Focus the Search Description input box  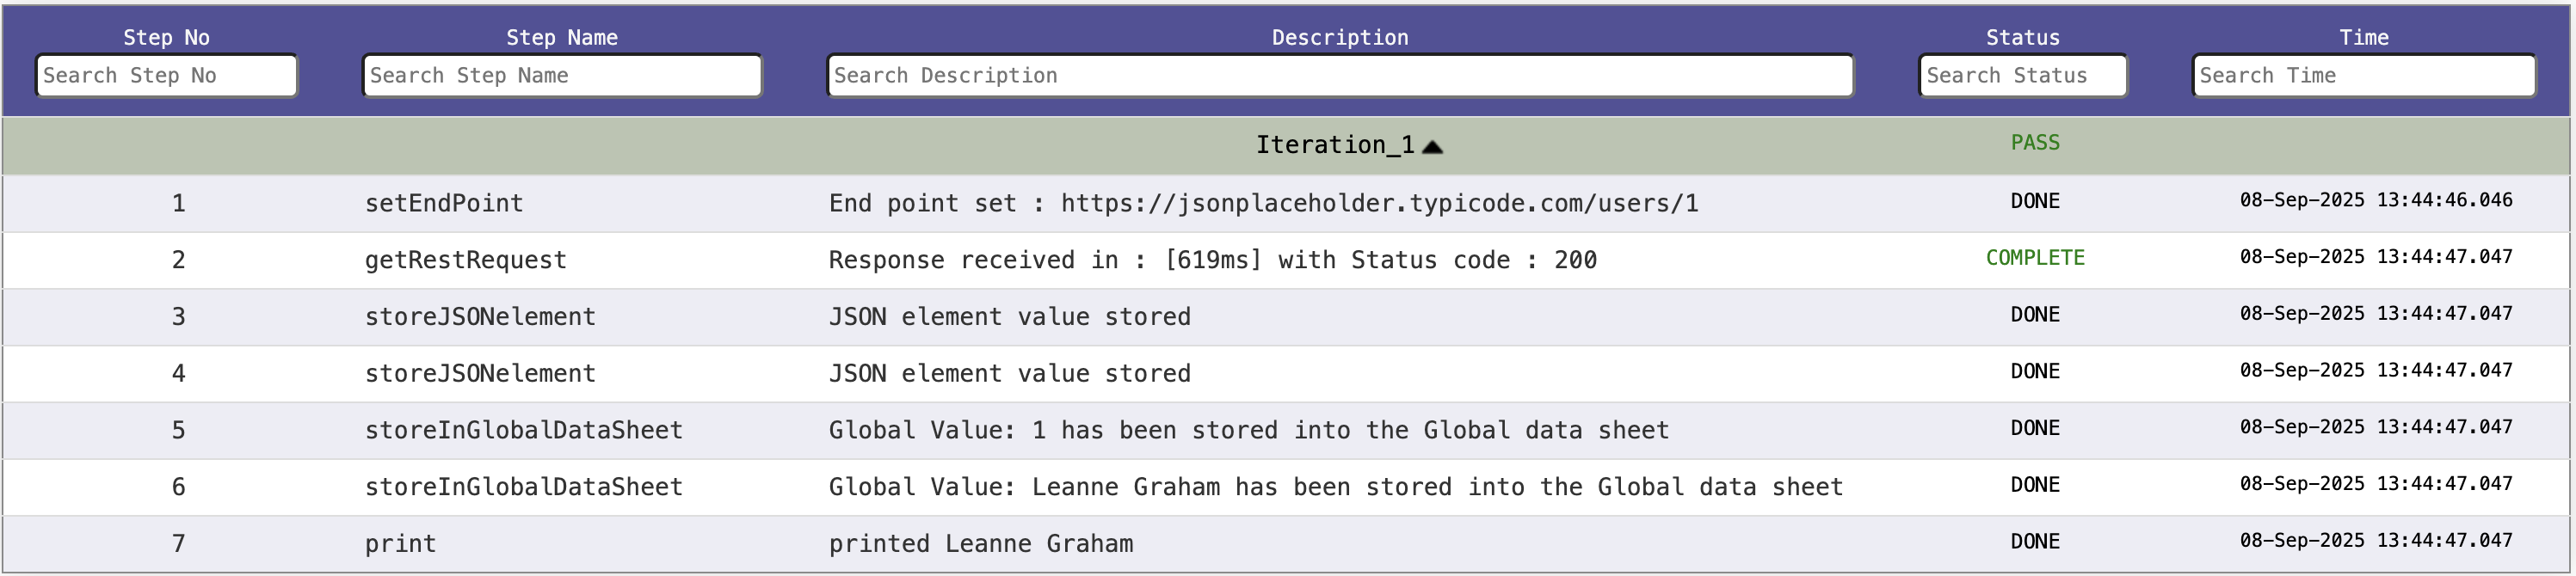click(1339, 76)
